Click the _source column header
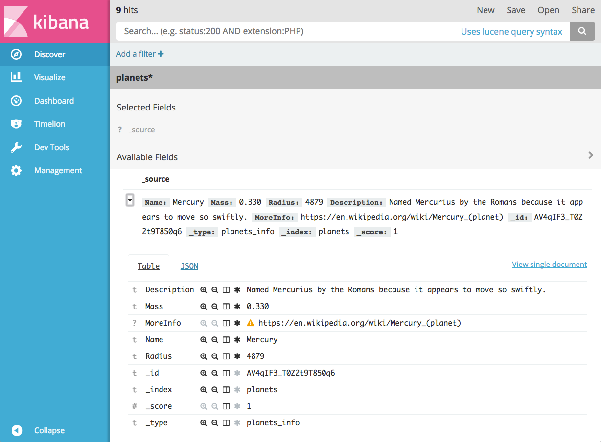The image size is (601, 442). coord(156,179)
